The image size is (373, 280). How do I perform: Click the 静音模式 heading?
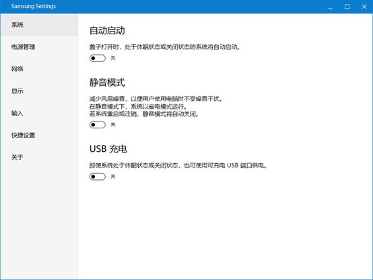coord(107,83)
